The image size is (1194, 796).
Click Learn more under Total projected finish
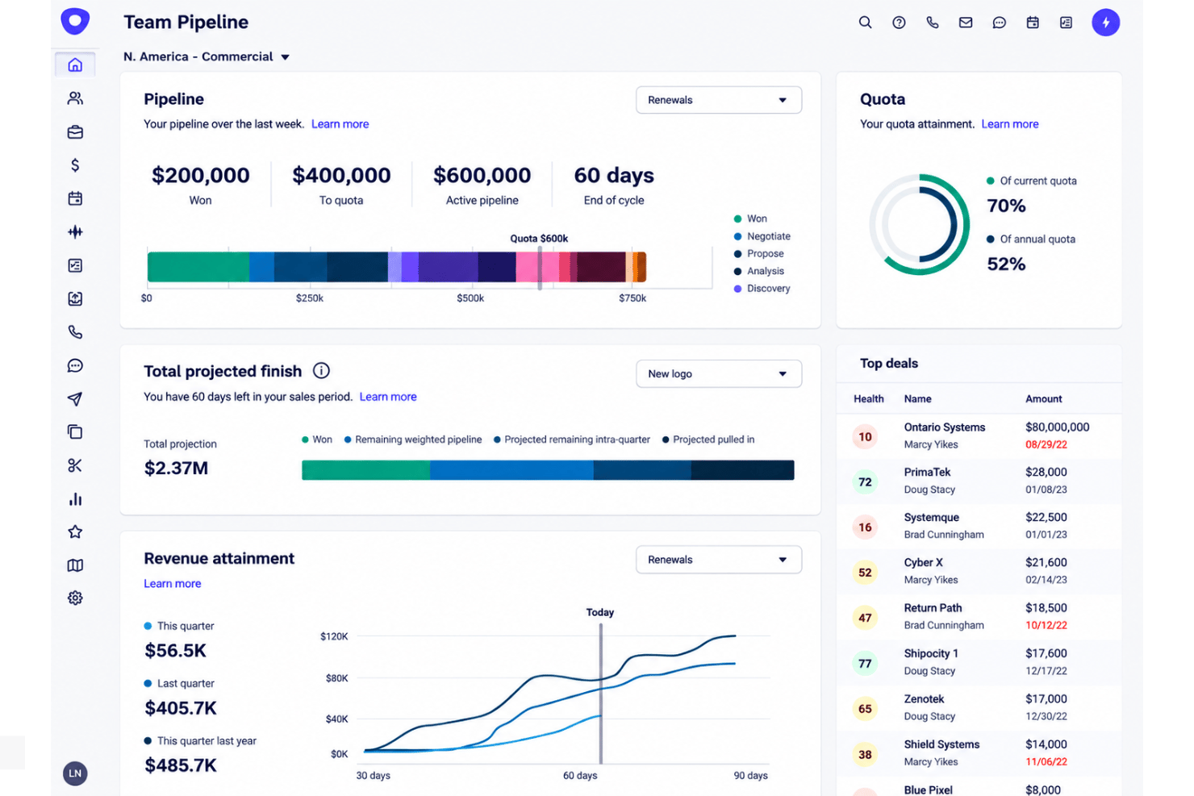pyautogui.click(x=388, y=397)
